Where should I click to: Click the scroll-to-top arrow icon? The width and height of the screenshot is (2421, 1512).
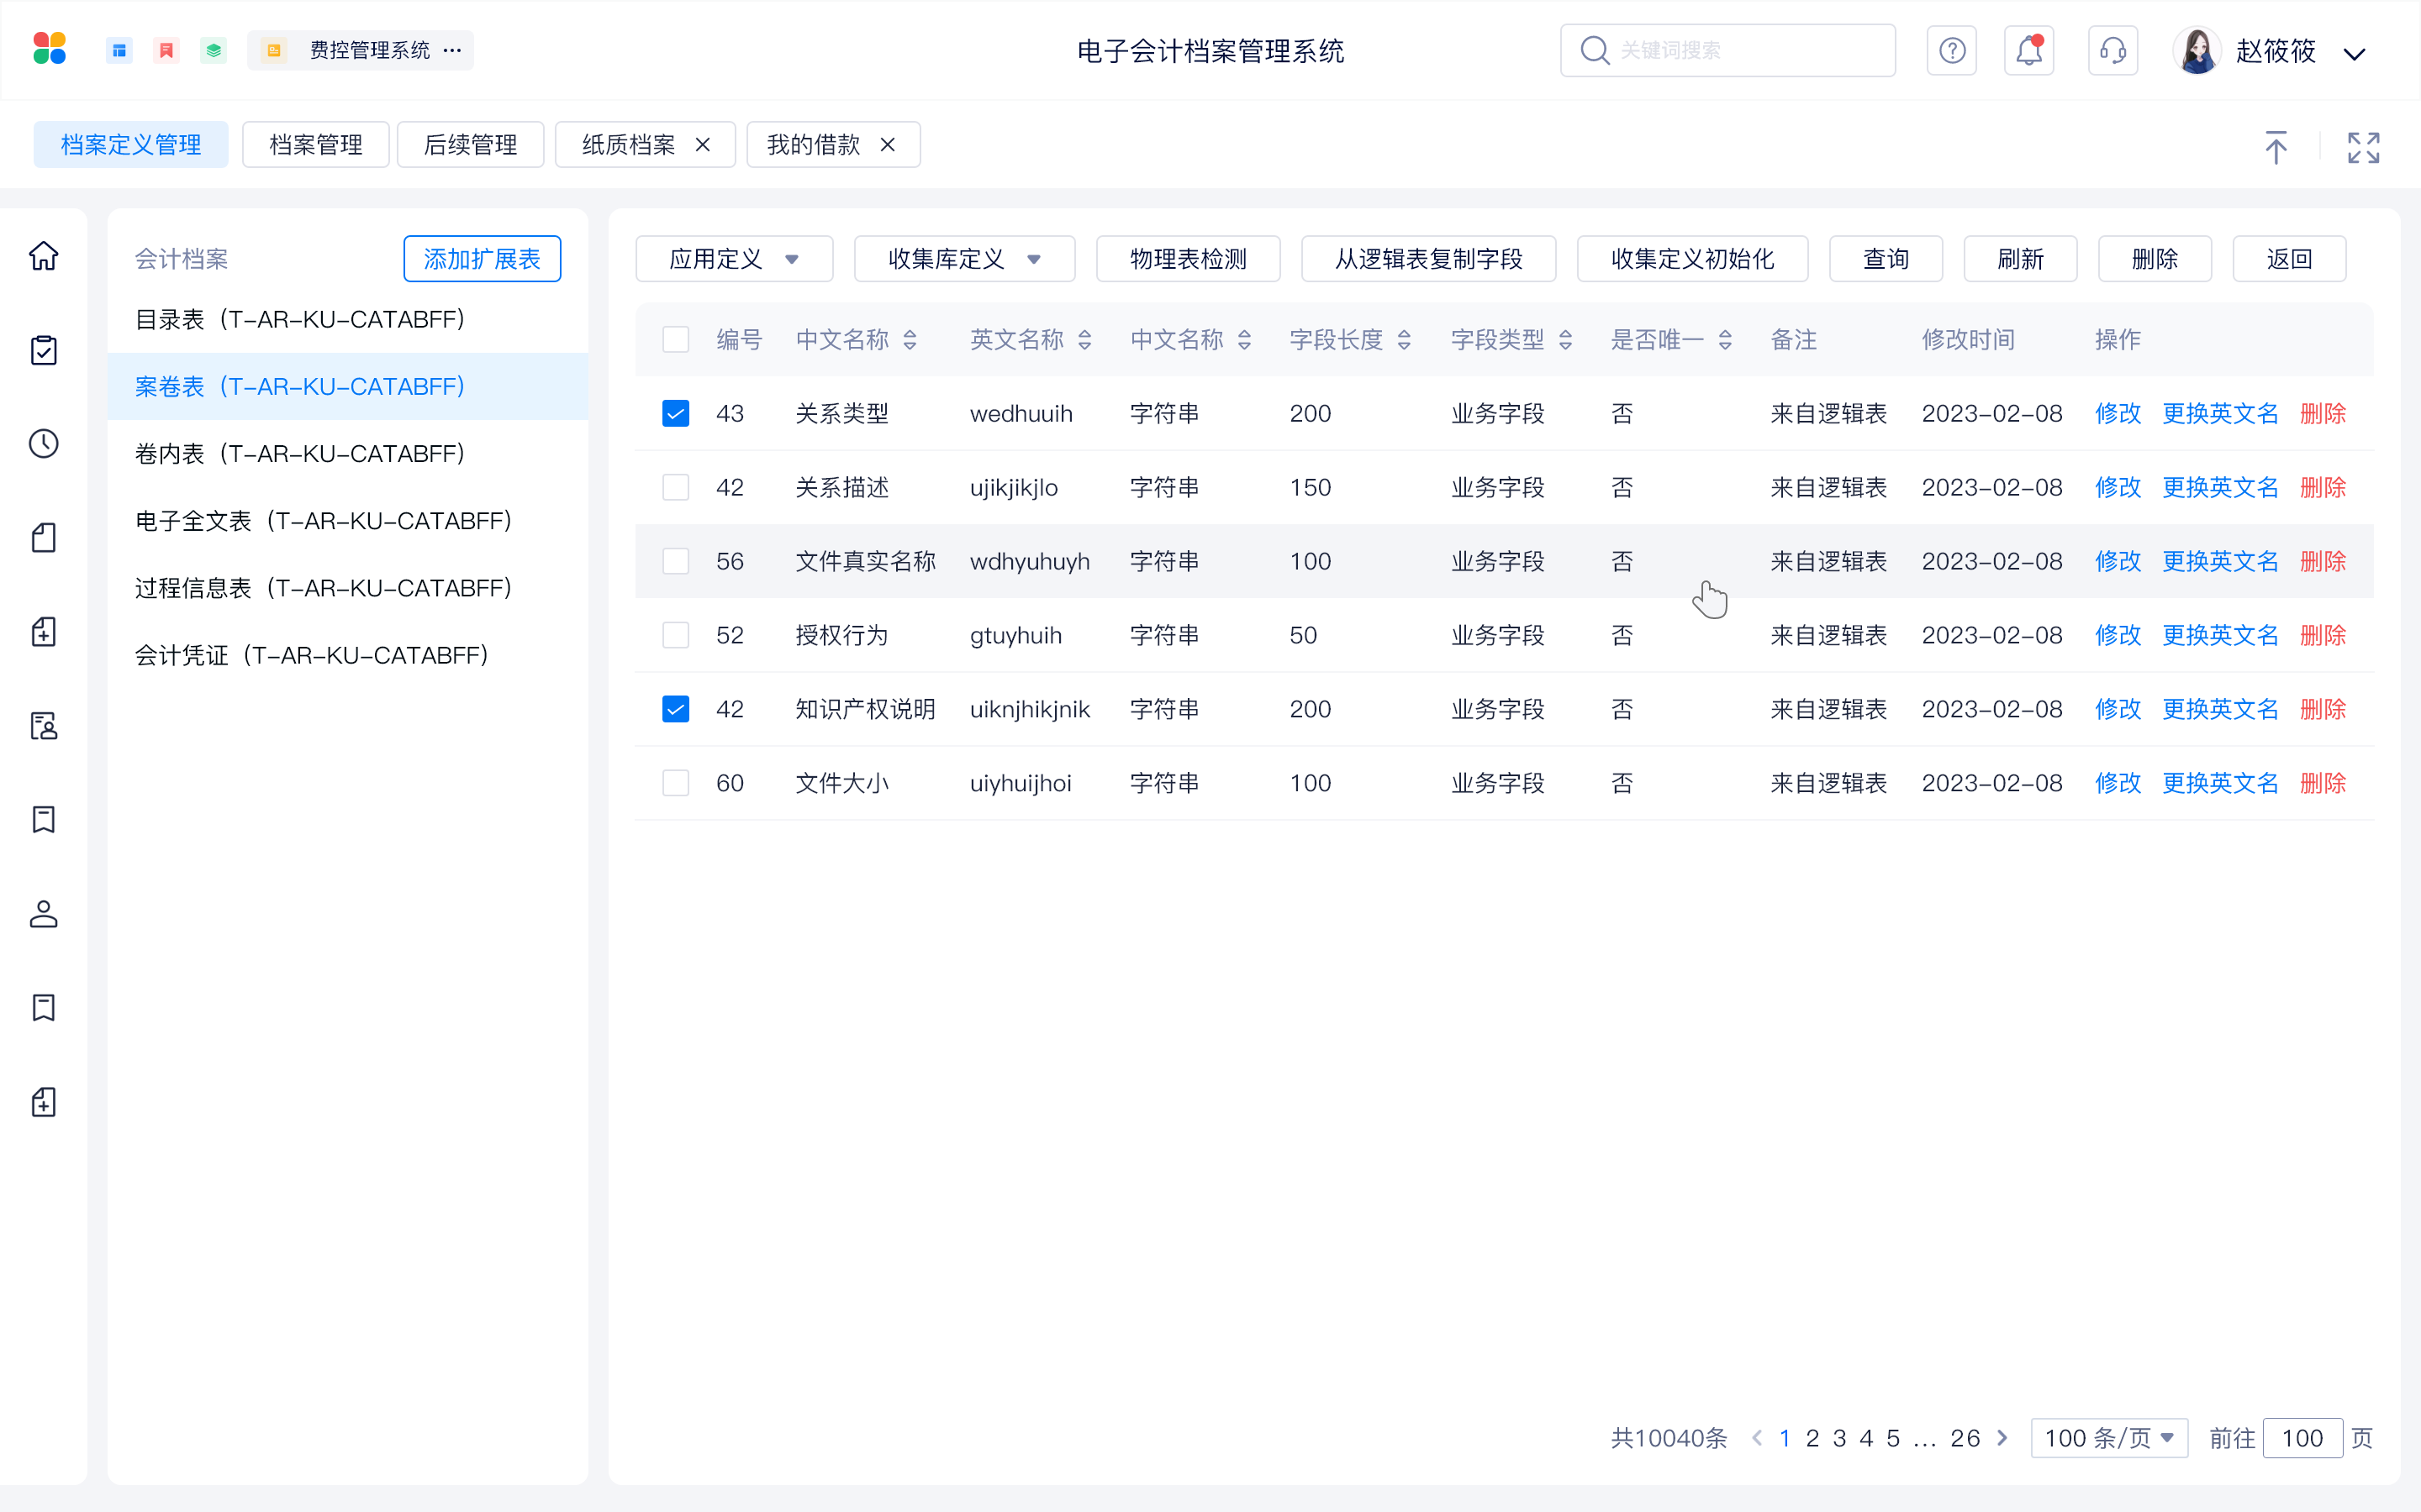coord(2276,148)
